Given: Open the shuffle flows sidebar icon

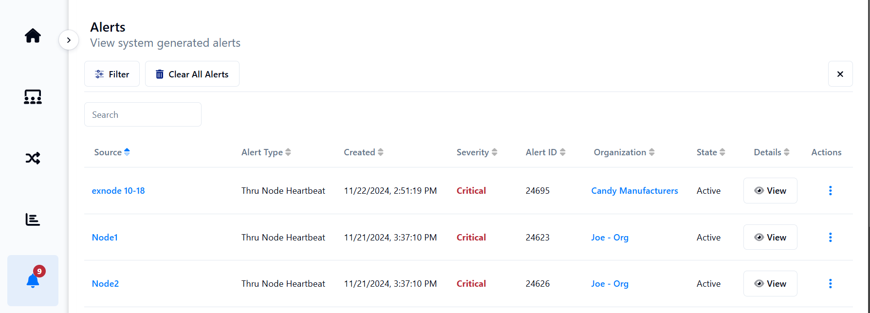Looking at the screenshot, I should click(33, 158).
